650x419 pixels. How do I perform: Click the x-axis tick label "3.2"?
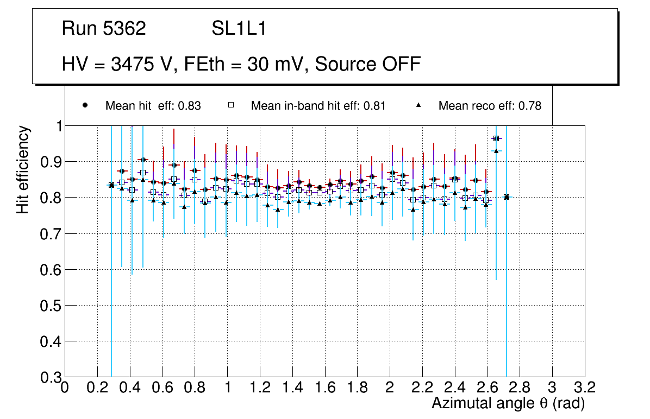point(585,388)
